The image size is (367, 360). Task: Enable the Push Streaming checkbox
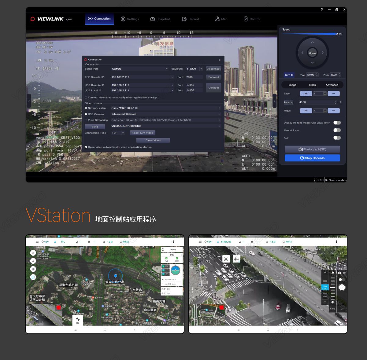[86, 120]
